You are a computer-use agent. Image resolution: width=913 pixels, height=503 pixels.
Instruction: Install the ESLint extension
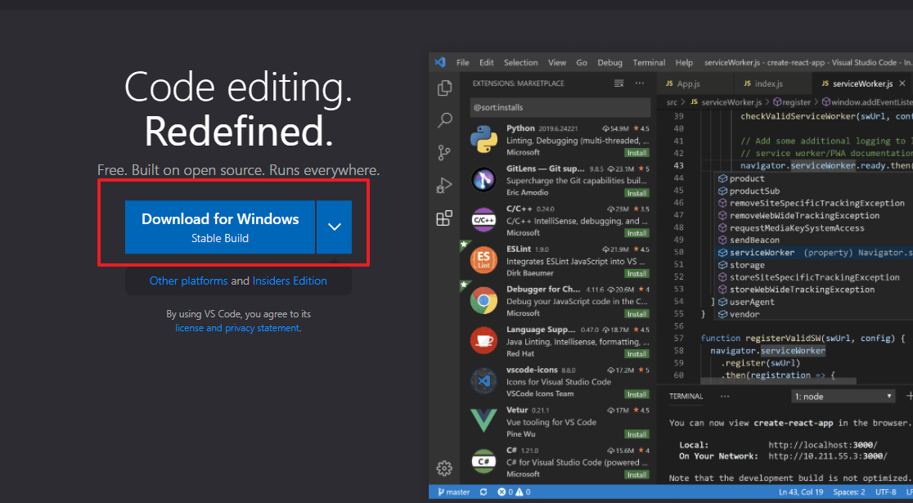636,273
